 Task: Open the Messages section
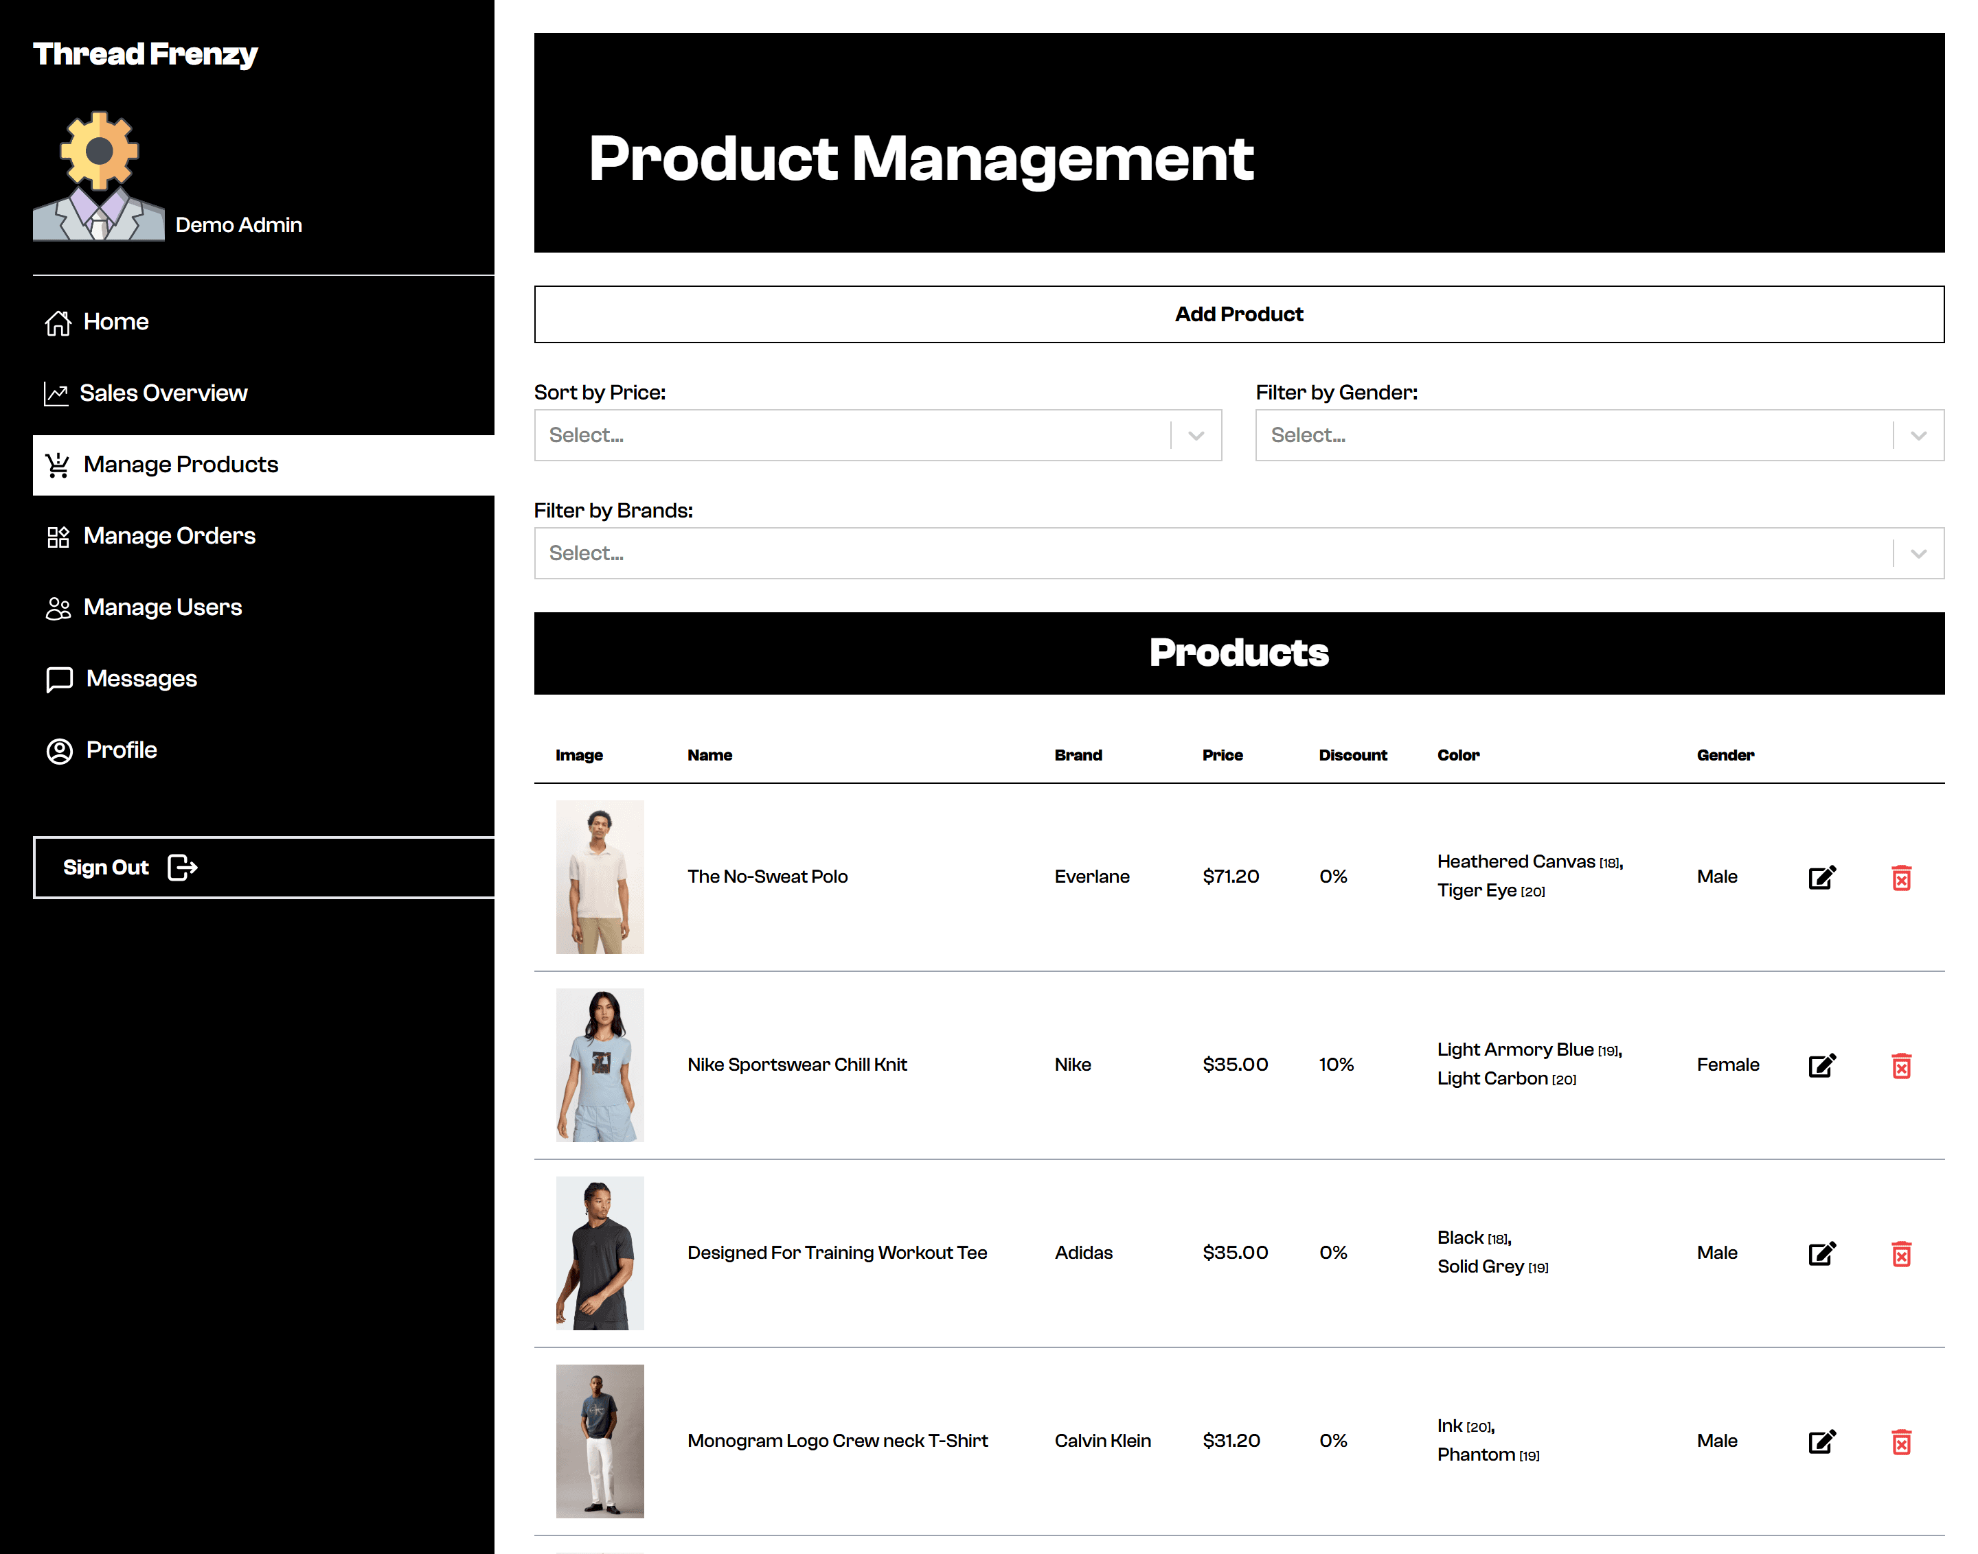pos(141,679)
